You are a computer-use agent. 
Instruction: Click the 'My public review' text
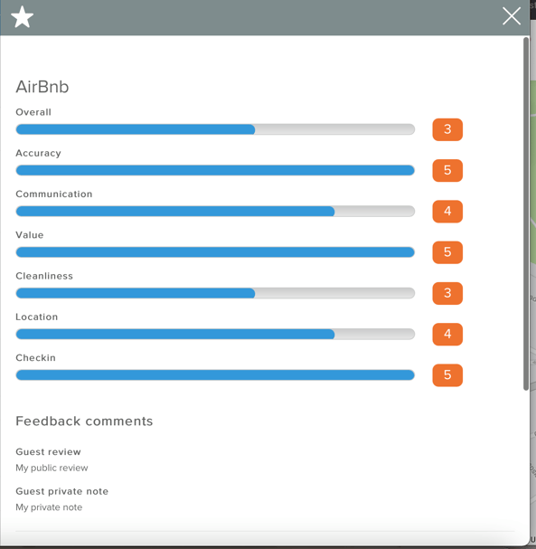coord(52,469)
